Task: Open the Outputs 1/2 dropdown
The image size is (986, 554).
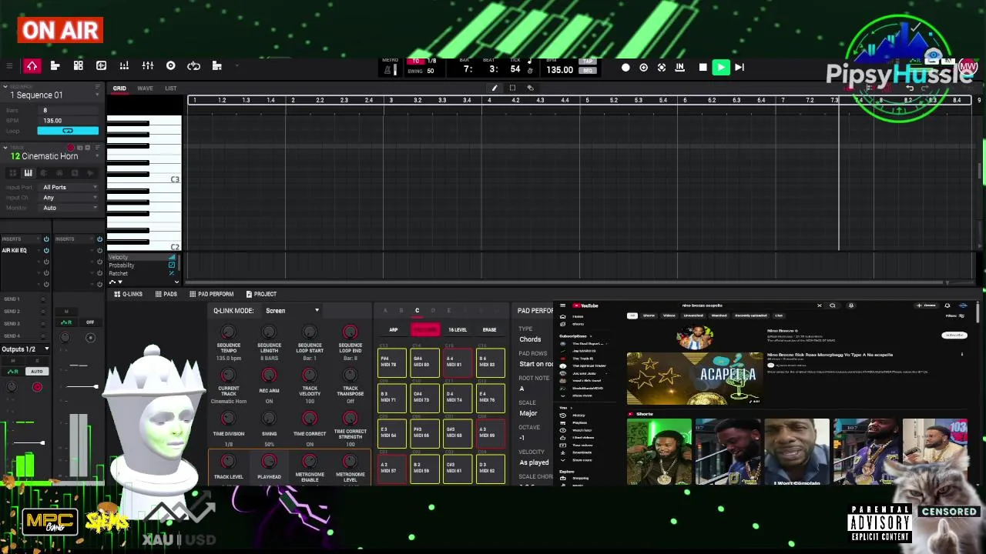Action: [25, 349]
